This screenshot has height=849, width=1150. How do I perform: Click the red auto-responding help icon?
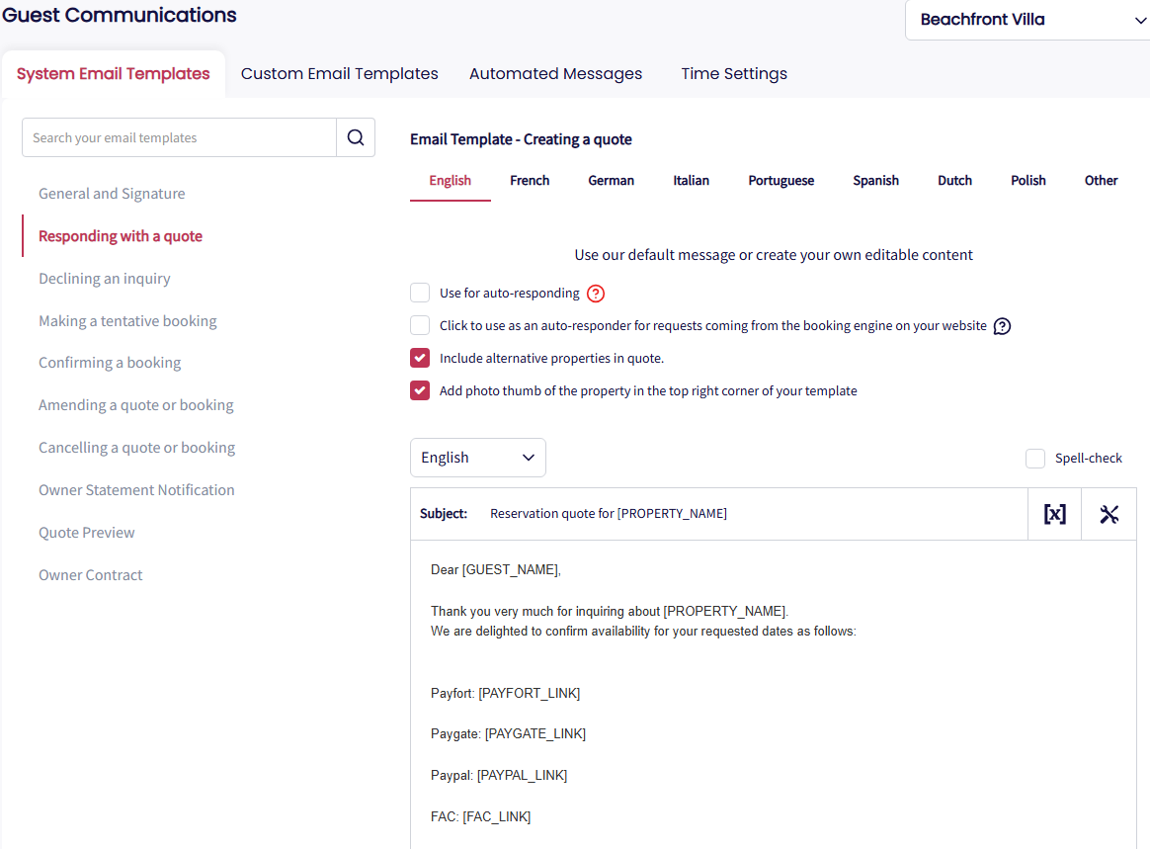click(595, 294)
